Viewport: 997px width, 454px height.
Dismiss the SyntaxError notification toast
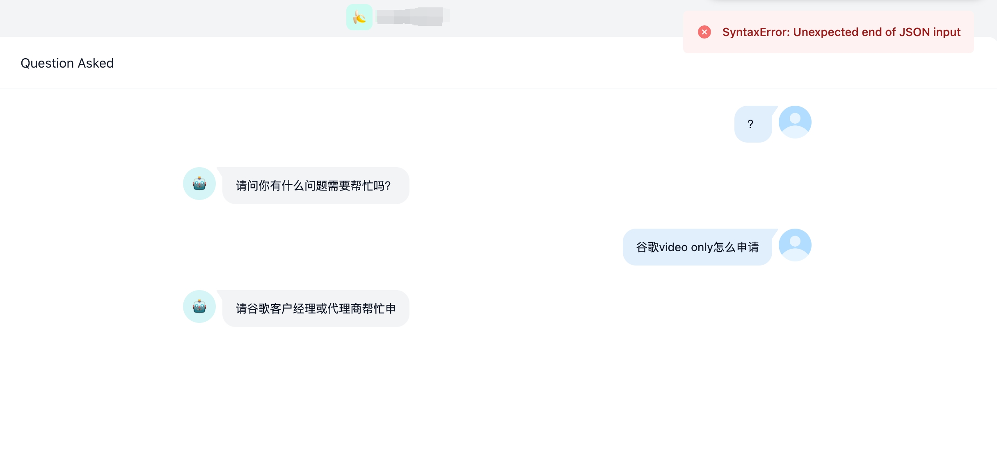coord(704,32)
